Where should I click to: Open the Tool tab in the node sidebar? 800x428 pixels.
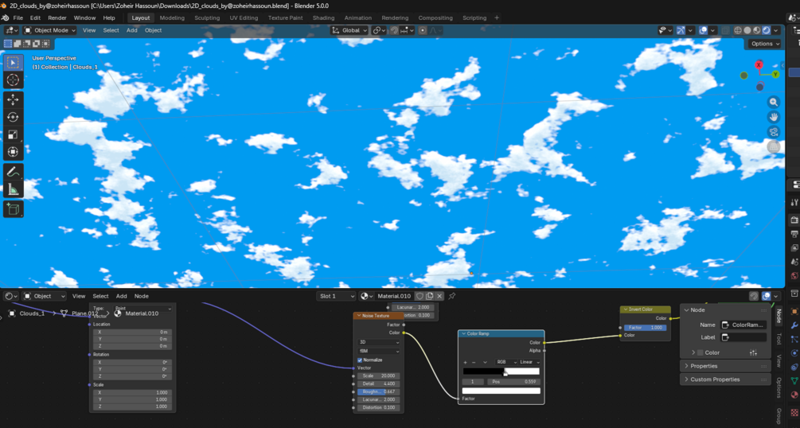click(x=779, y=339)
